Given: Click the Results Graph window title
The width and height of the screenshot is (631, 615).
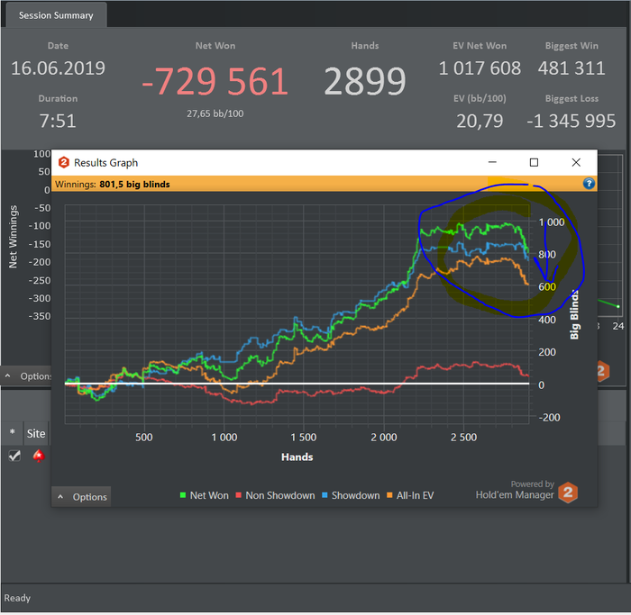Looking at the screenshot, I should click(105, 163).
